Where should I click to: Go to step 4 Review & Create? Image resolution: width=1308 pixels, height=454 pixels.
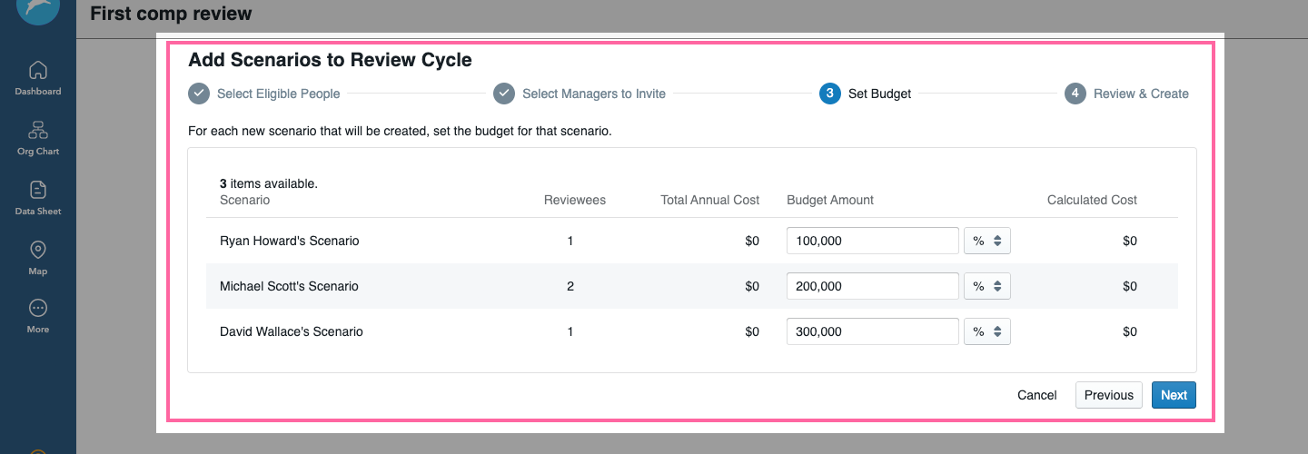pos(1126,94)
